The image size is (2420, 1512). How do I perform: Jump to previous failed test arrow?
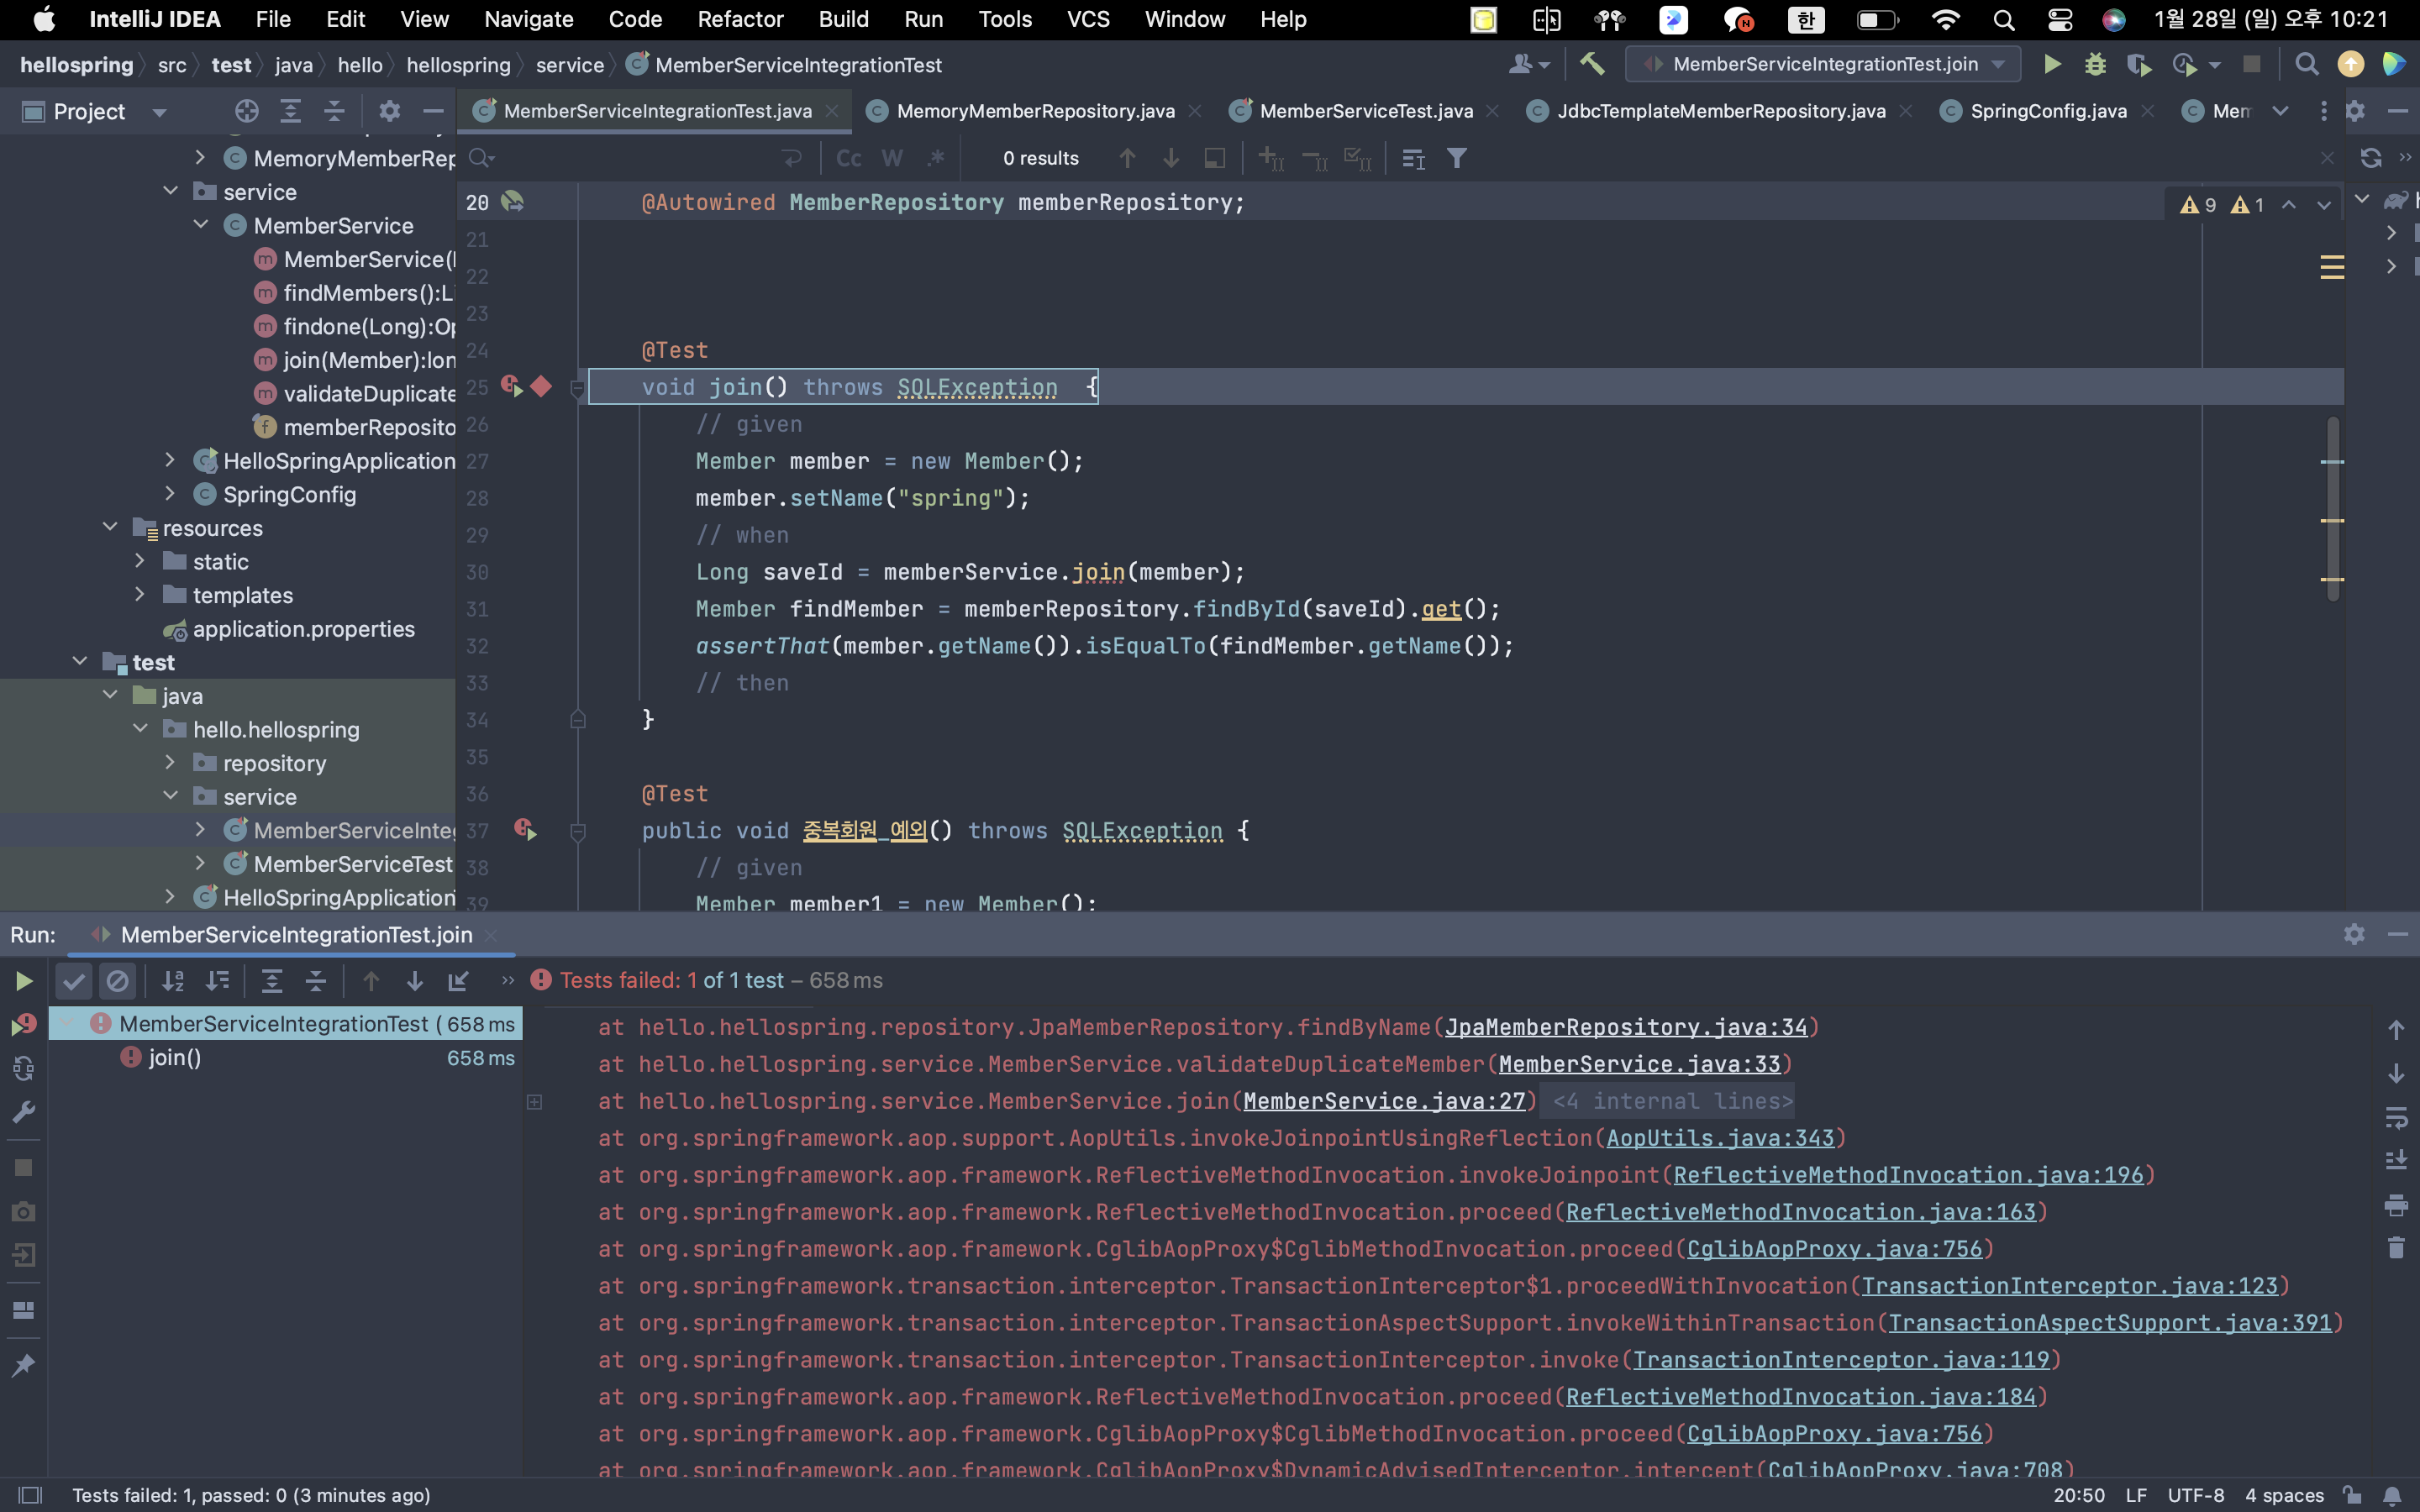point(370,981)
